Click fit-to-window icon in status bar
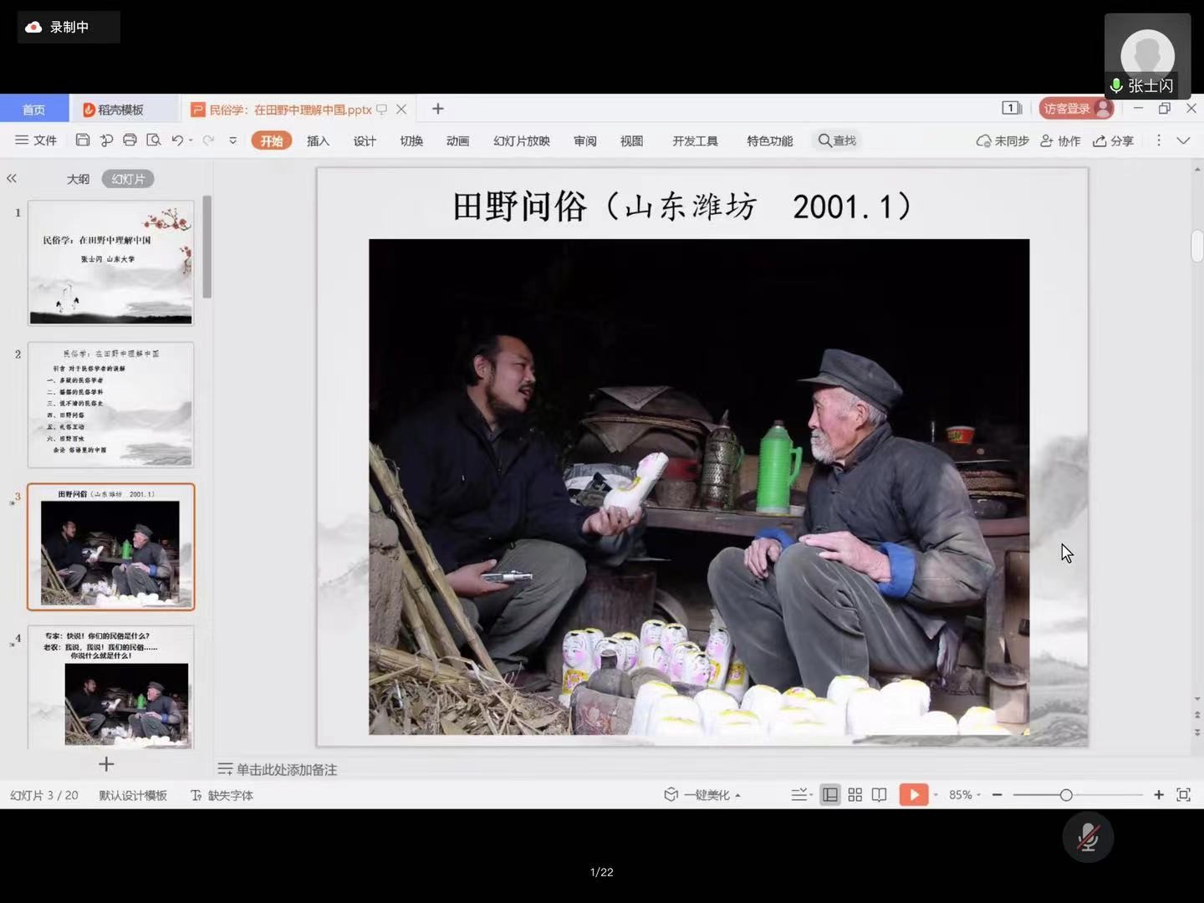Image resolution: width=1204 pixels, height=903 pixels. point(1183,795)
